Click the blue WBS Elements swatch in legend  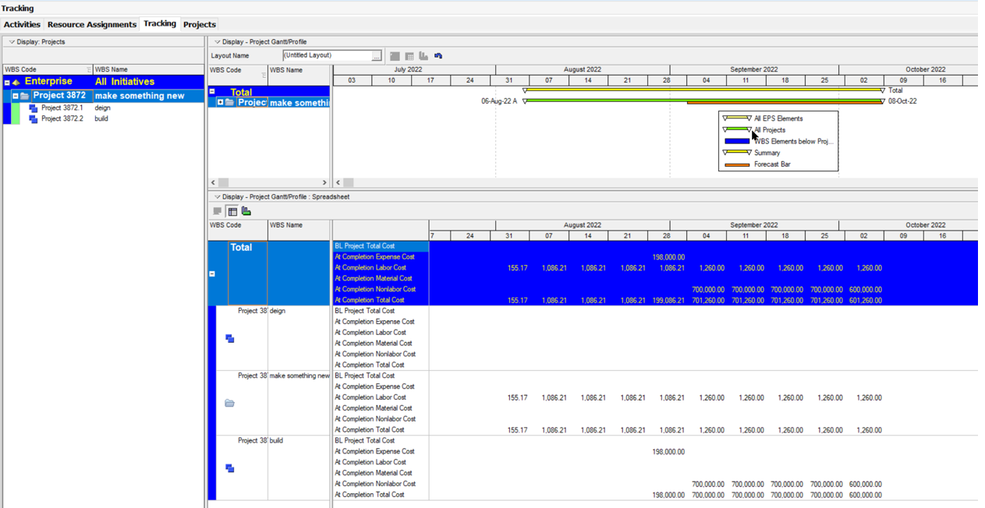736,142
